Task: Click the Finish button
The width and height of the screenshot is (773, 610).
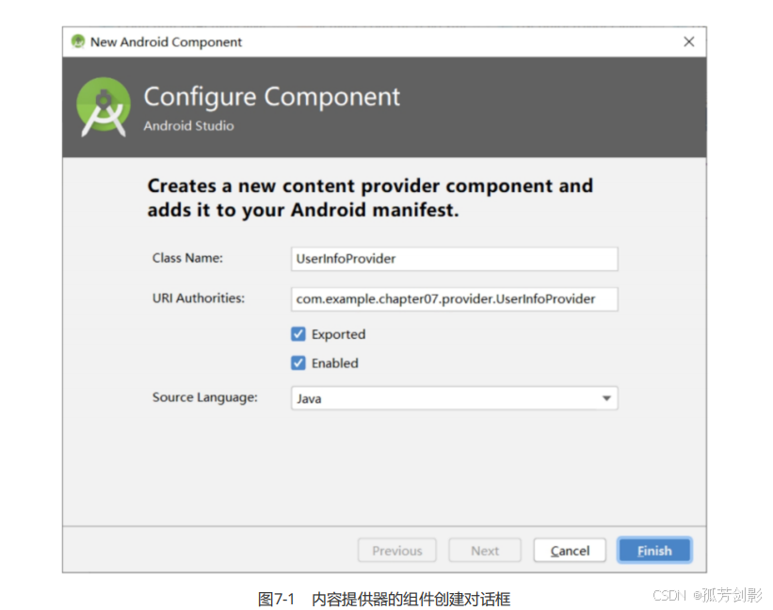Action: [654, 550]
